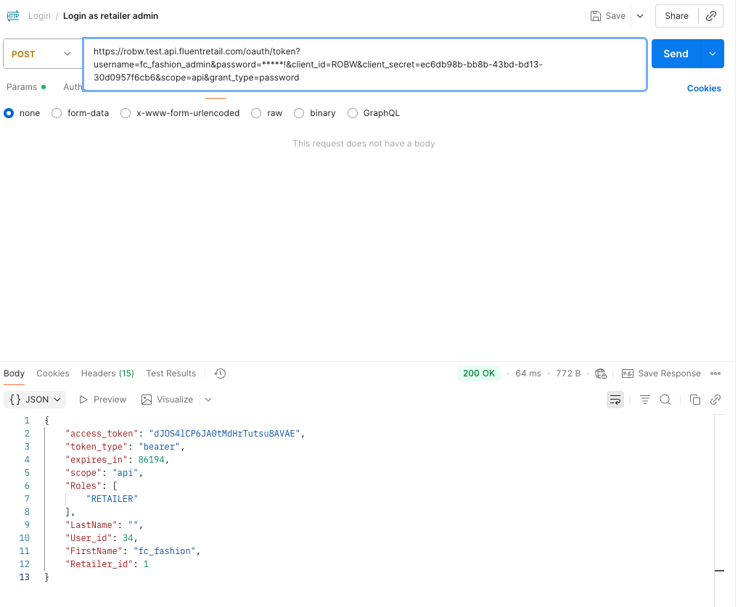Toggle the word wrap icon in response
The width and height of the screenshot is (738, 607).
tap(615, 400)
